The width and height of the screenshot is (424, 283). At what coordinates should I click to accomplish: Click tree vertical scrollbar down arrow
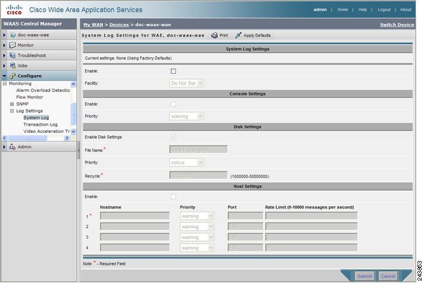[73, 132]
